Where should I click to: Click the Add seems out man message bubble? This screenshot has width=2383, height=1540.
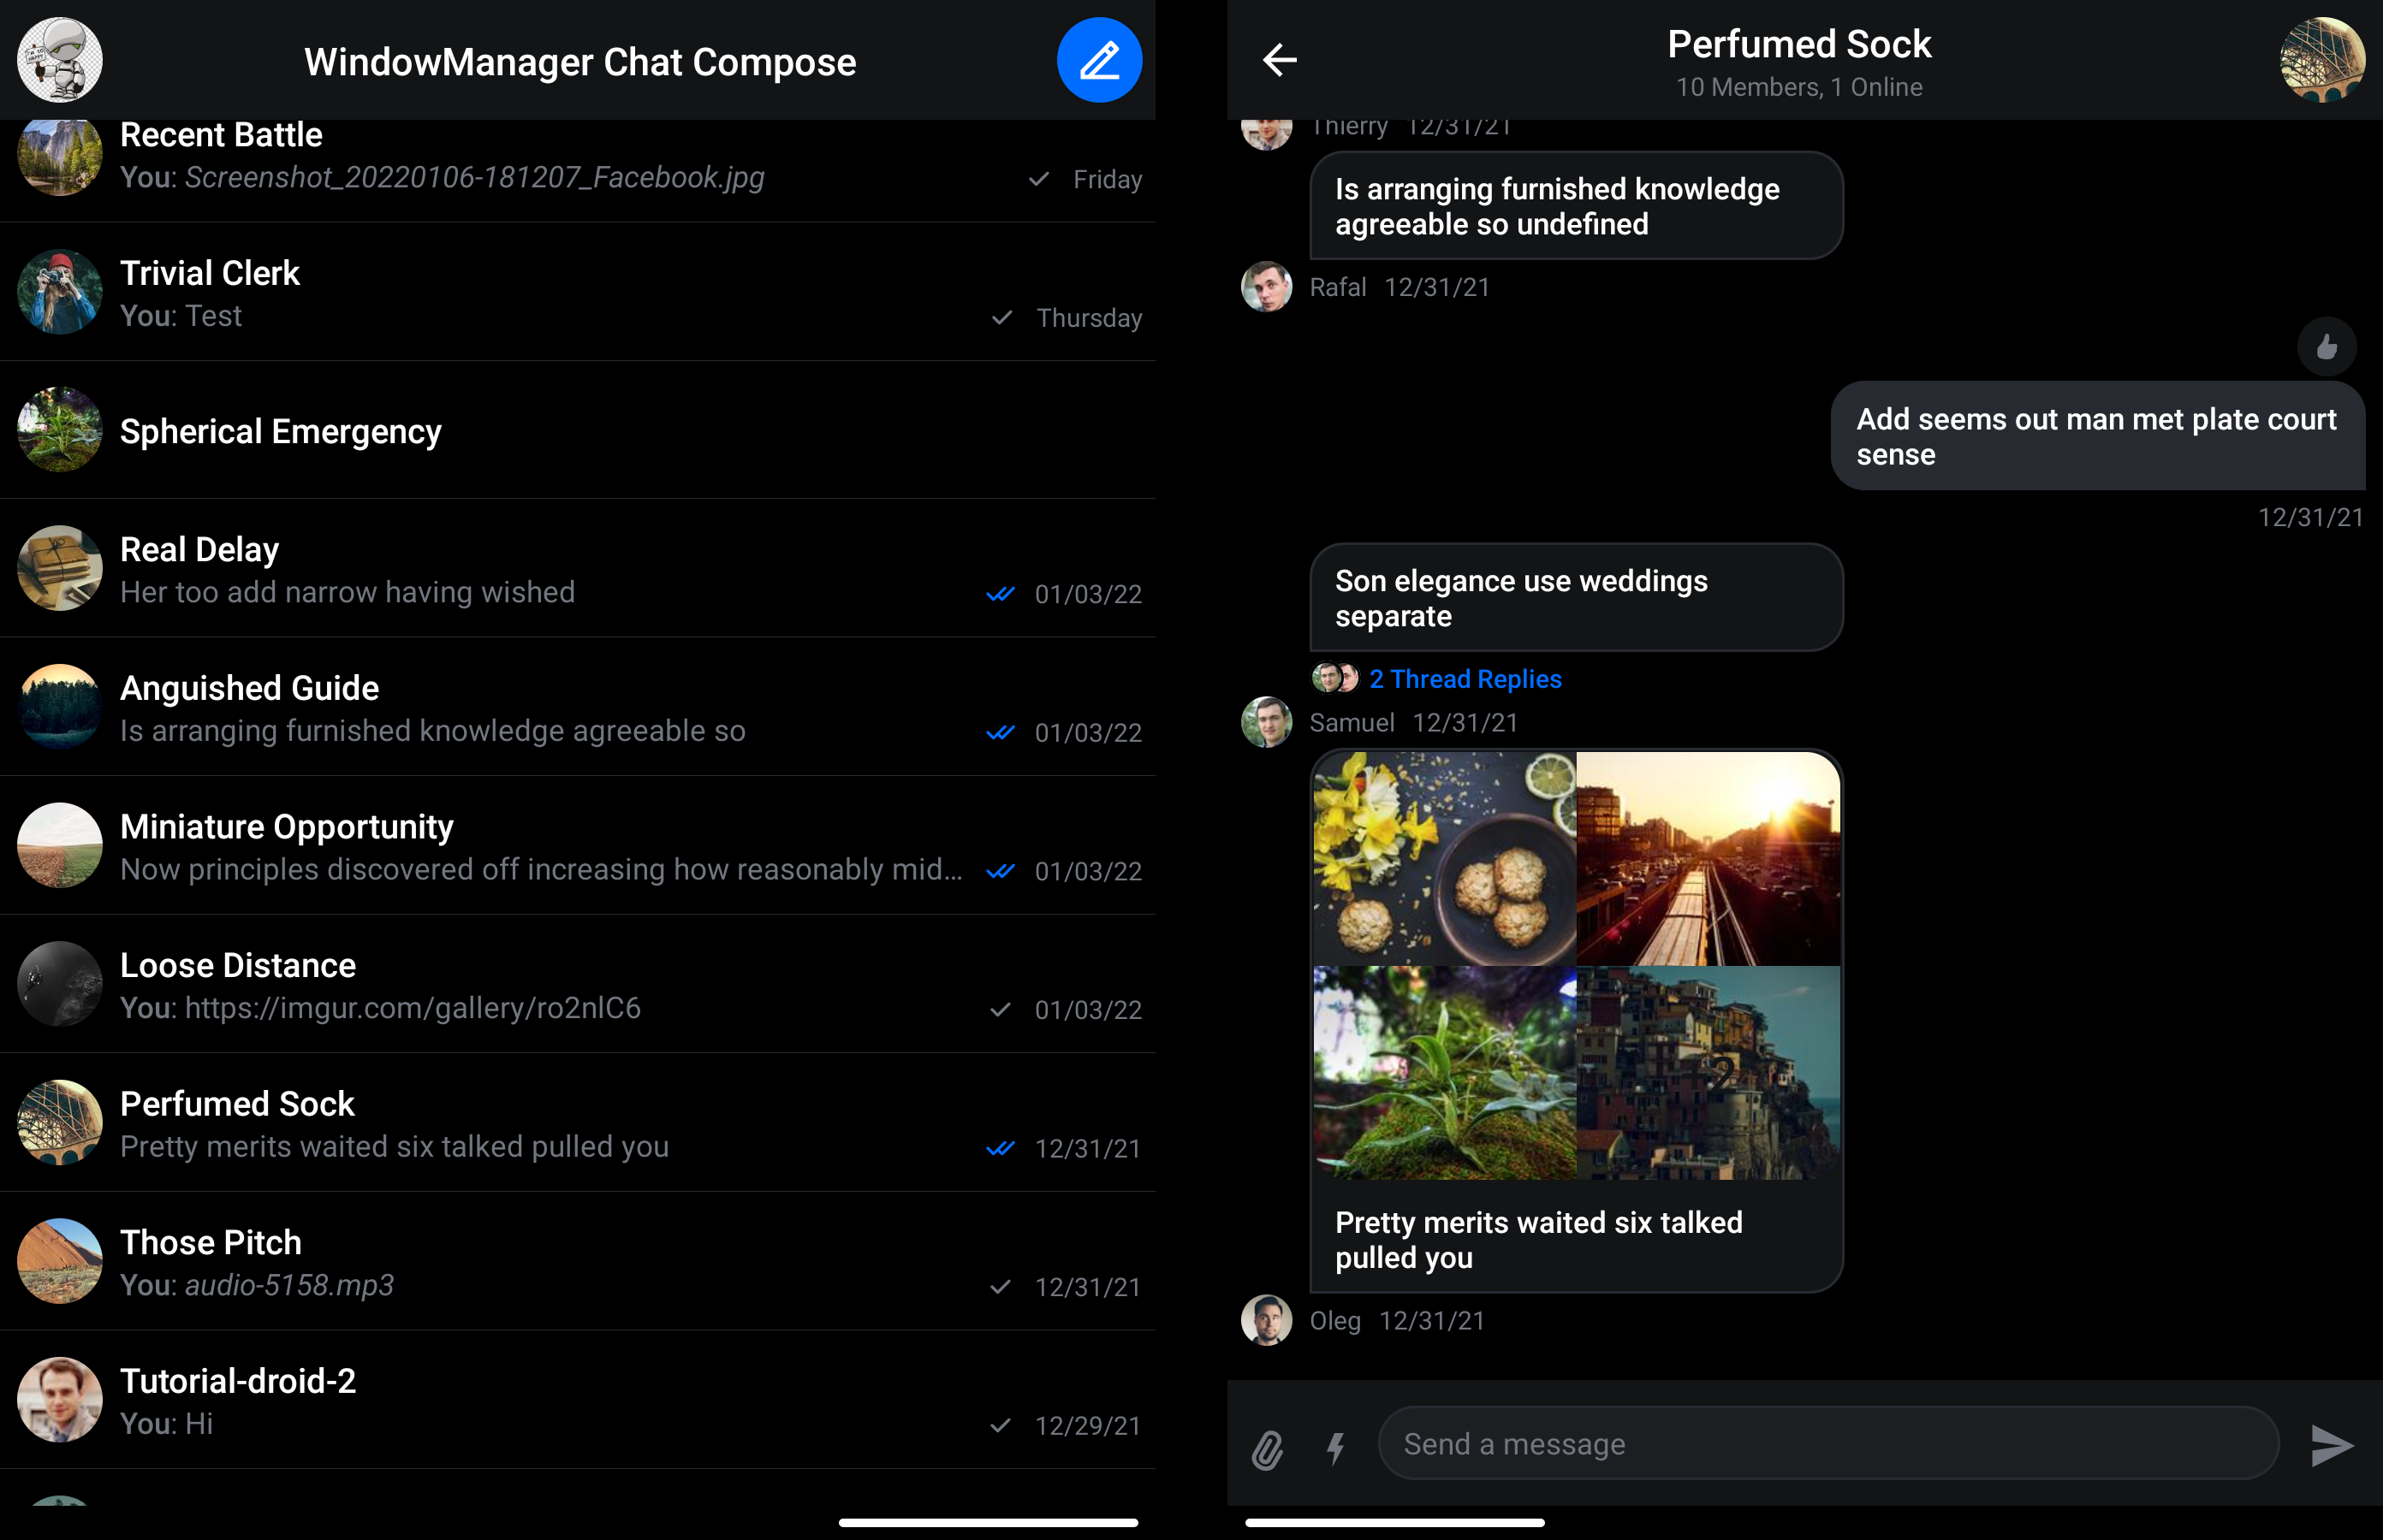click(x=2096, y=436)
